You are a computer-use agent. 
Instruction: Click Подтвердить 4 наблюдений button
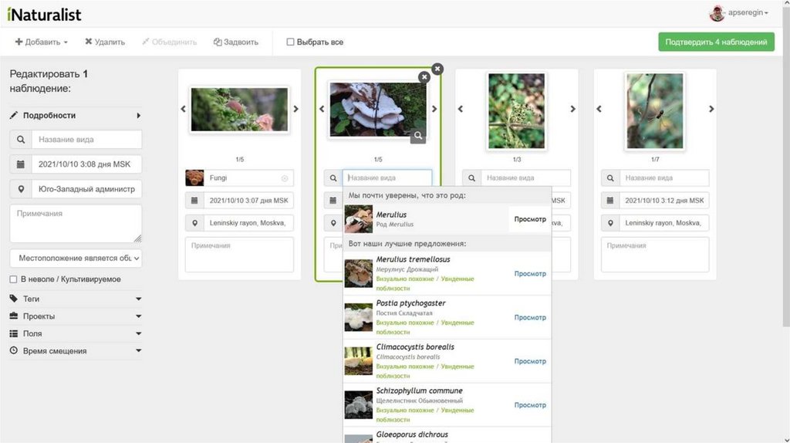[716, 42]
